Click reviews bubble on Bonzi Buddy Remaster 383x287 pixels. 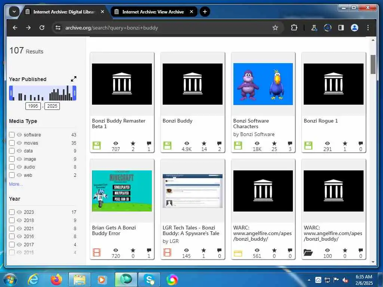[149, 143]
